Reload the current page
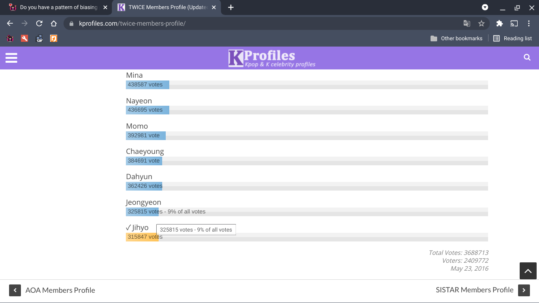 [39, 23]
